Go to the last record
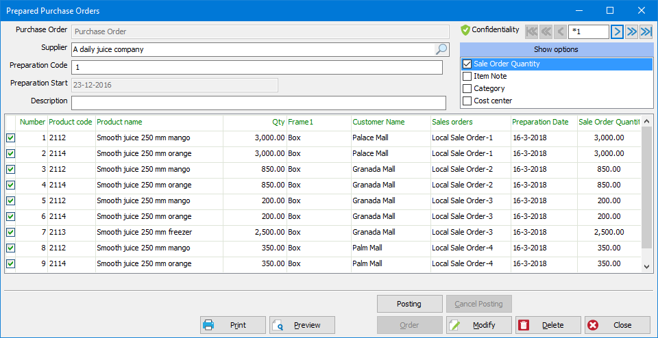The width and height of the screenshot is (658, 338). [646, 32]
